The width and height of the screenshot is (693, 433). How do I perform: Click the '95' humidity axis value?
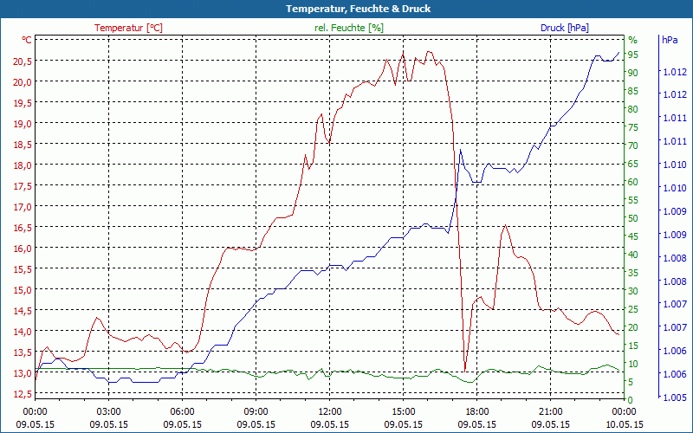(x=633, y=55)
